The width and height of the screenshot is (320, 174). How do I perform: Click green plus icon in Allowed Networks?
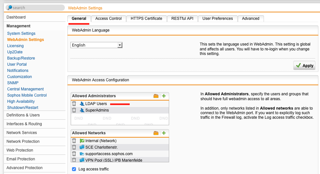pos(164,133)
